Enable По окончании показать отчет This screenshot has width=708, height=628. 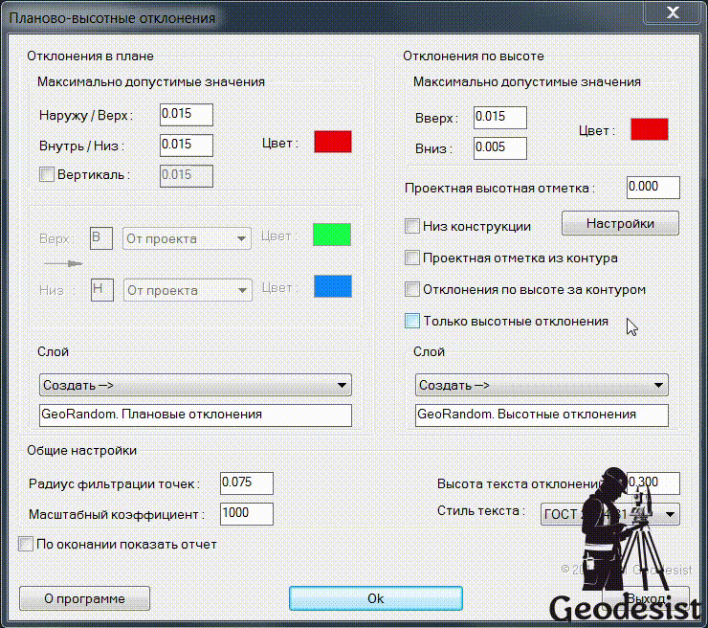[26, 544]
